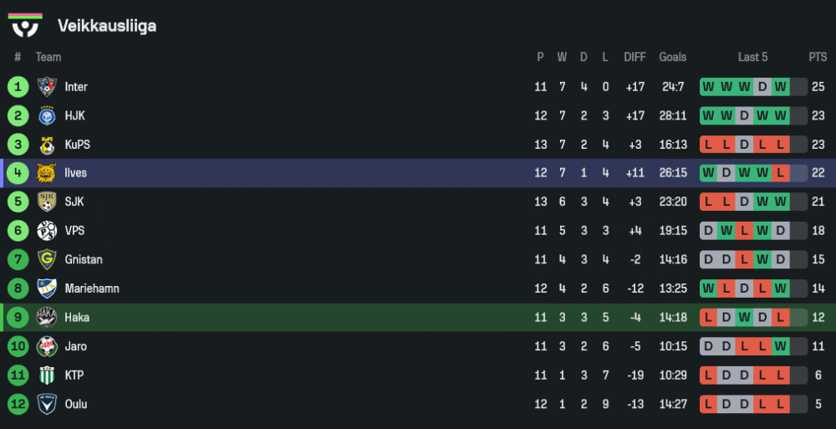Click the HJK team crest icon
Viewport: 836px width, 429px height.
(46, 115)
